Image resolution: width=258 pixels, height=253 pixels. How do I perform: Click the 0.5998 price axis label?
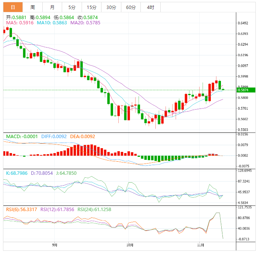(x=243, y=76)
